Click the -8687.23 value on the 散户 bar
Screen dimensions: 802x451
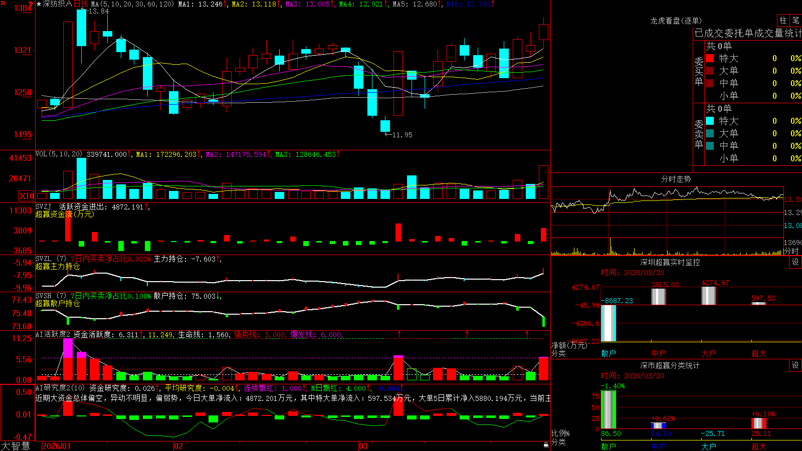[x=617, y=301]
